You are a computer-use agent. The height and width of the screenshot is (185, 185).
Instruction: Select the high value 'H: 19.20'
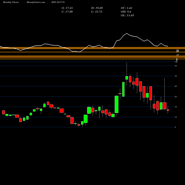97,8
